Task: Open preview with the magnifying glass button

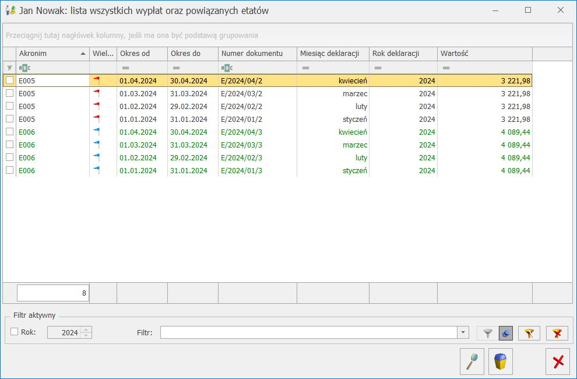Action: [472, 362]
